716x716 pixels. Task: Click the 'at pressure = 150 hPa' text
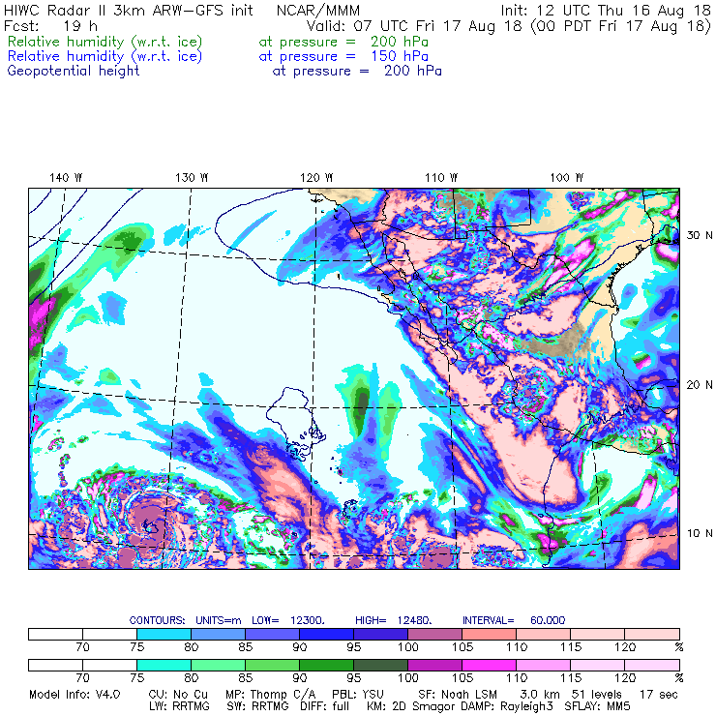click(343, 57)
